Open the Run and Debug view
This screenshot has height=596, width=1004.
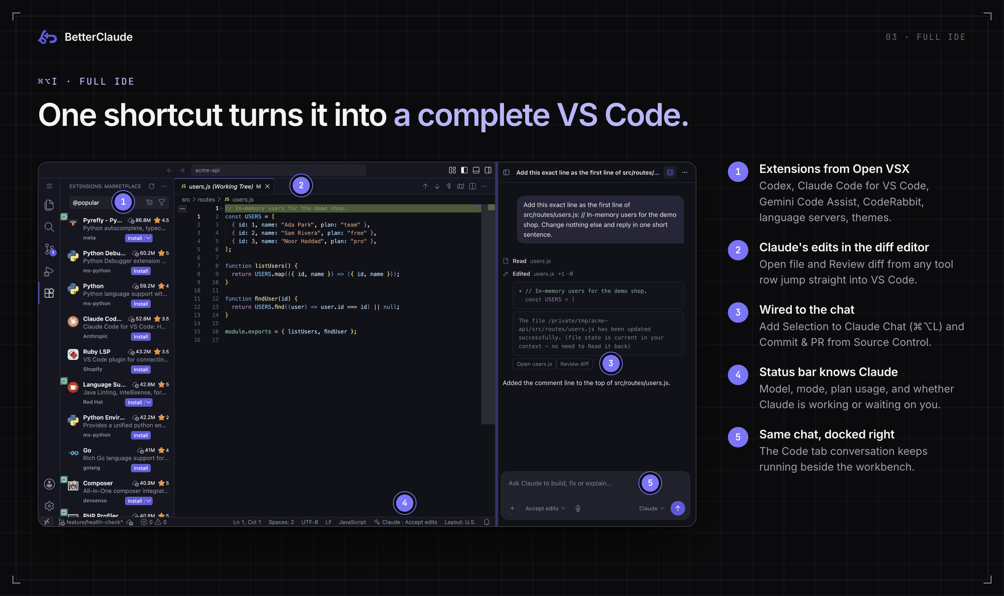(x=49, y=271)
